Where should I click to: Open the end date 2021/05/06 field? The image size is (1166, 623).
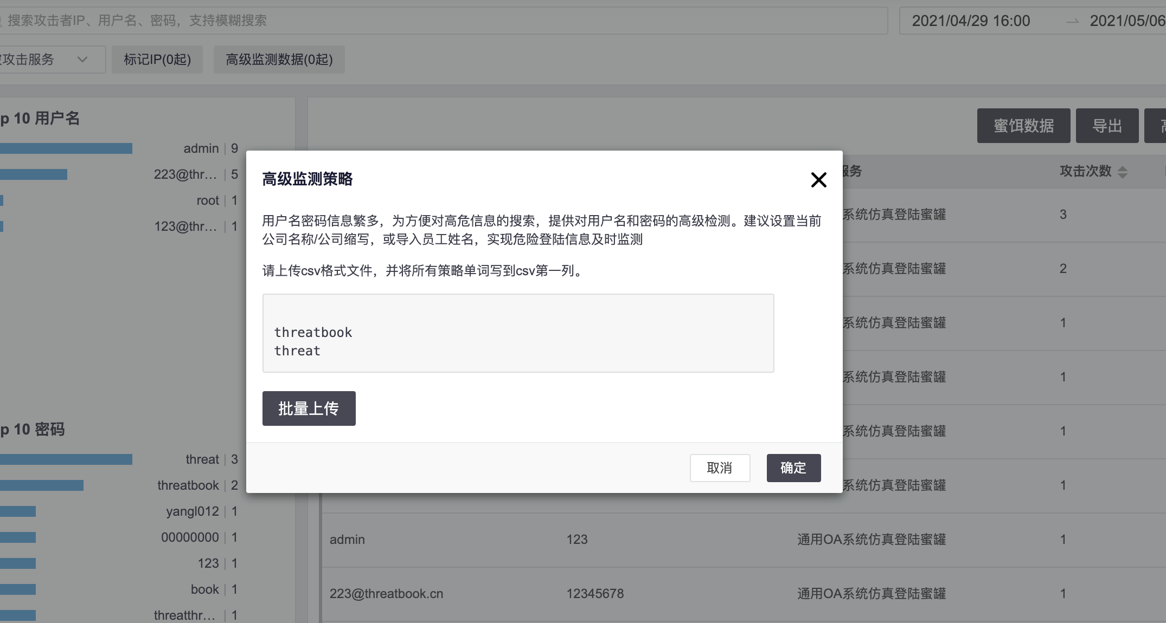[x=1127, y=21]
